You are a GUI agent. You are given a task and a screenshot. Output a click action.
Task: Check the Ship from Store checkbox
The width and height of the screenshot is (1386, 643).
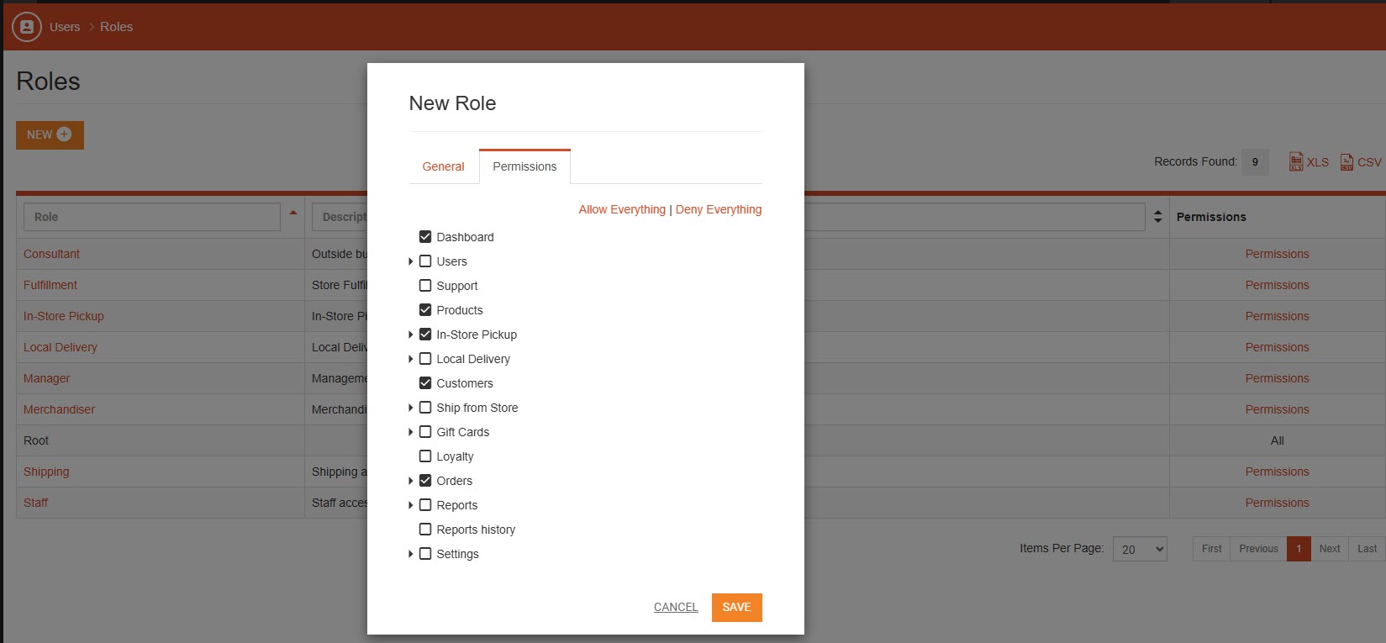(425, 408)
